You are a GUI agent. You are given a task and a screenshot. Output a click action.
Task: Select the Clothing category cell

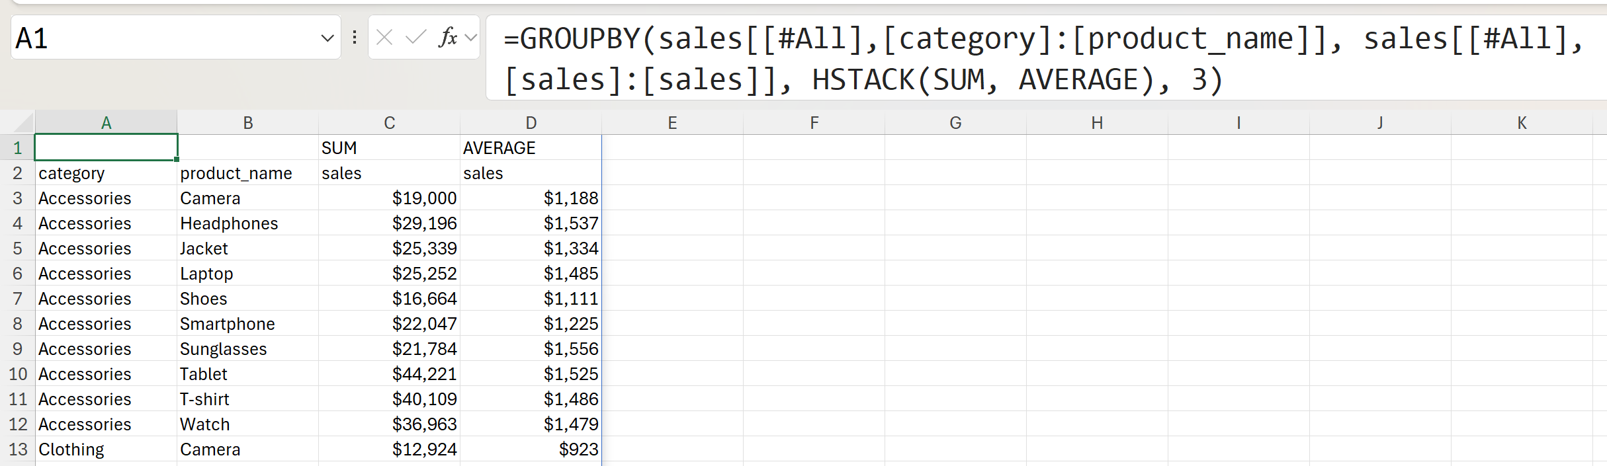point(106,449)
